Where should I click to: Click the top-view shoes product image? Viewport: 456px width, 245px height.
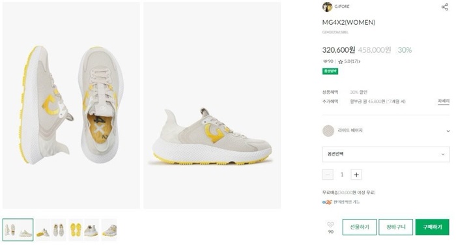(71, 106)
